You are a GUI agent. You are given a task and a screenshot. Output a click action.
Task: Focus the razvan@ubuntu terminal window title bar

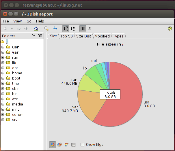[x=87, y=5]
